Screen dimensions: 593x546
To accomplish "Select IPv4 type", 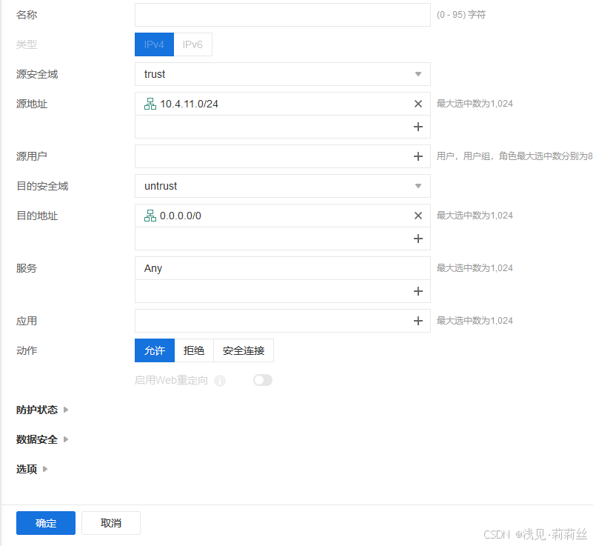I will 154,44.
